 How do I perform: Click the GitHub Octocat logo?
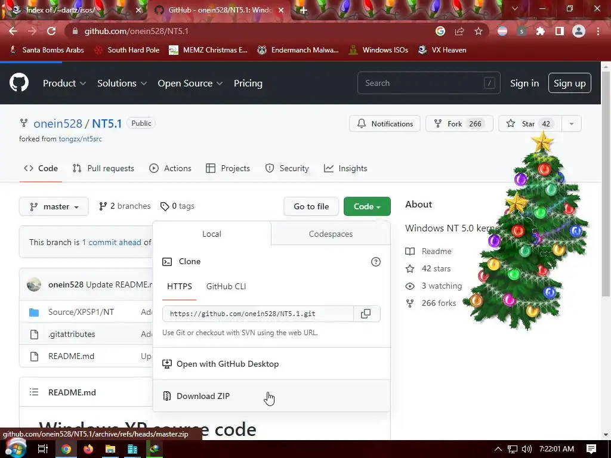(18, 82)
